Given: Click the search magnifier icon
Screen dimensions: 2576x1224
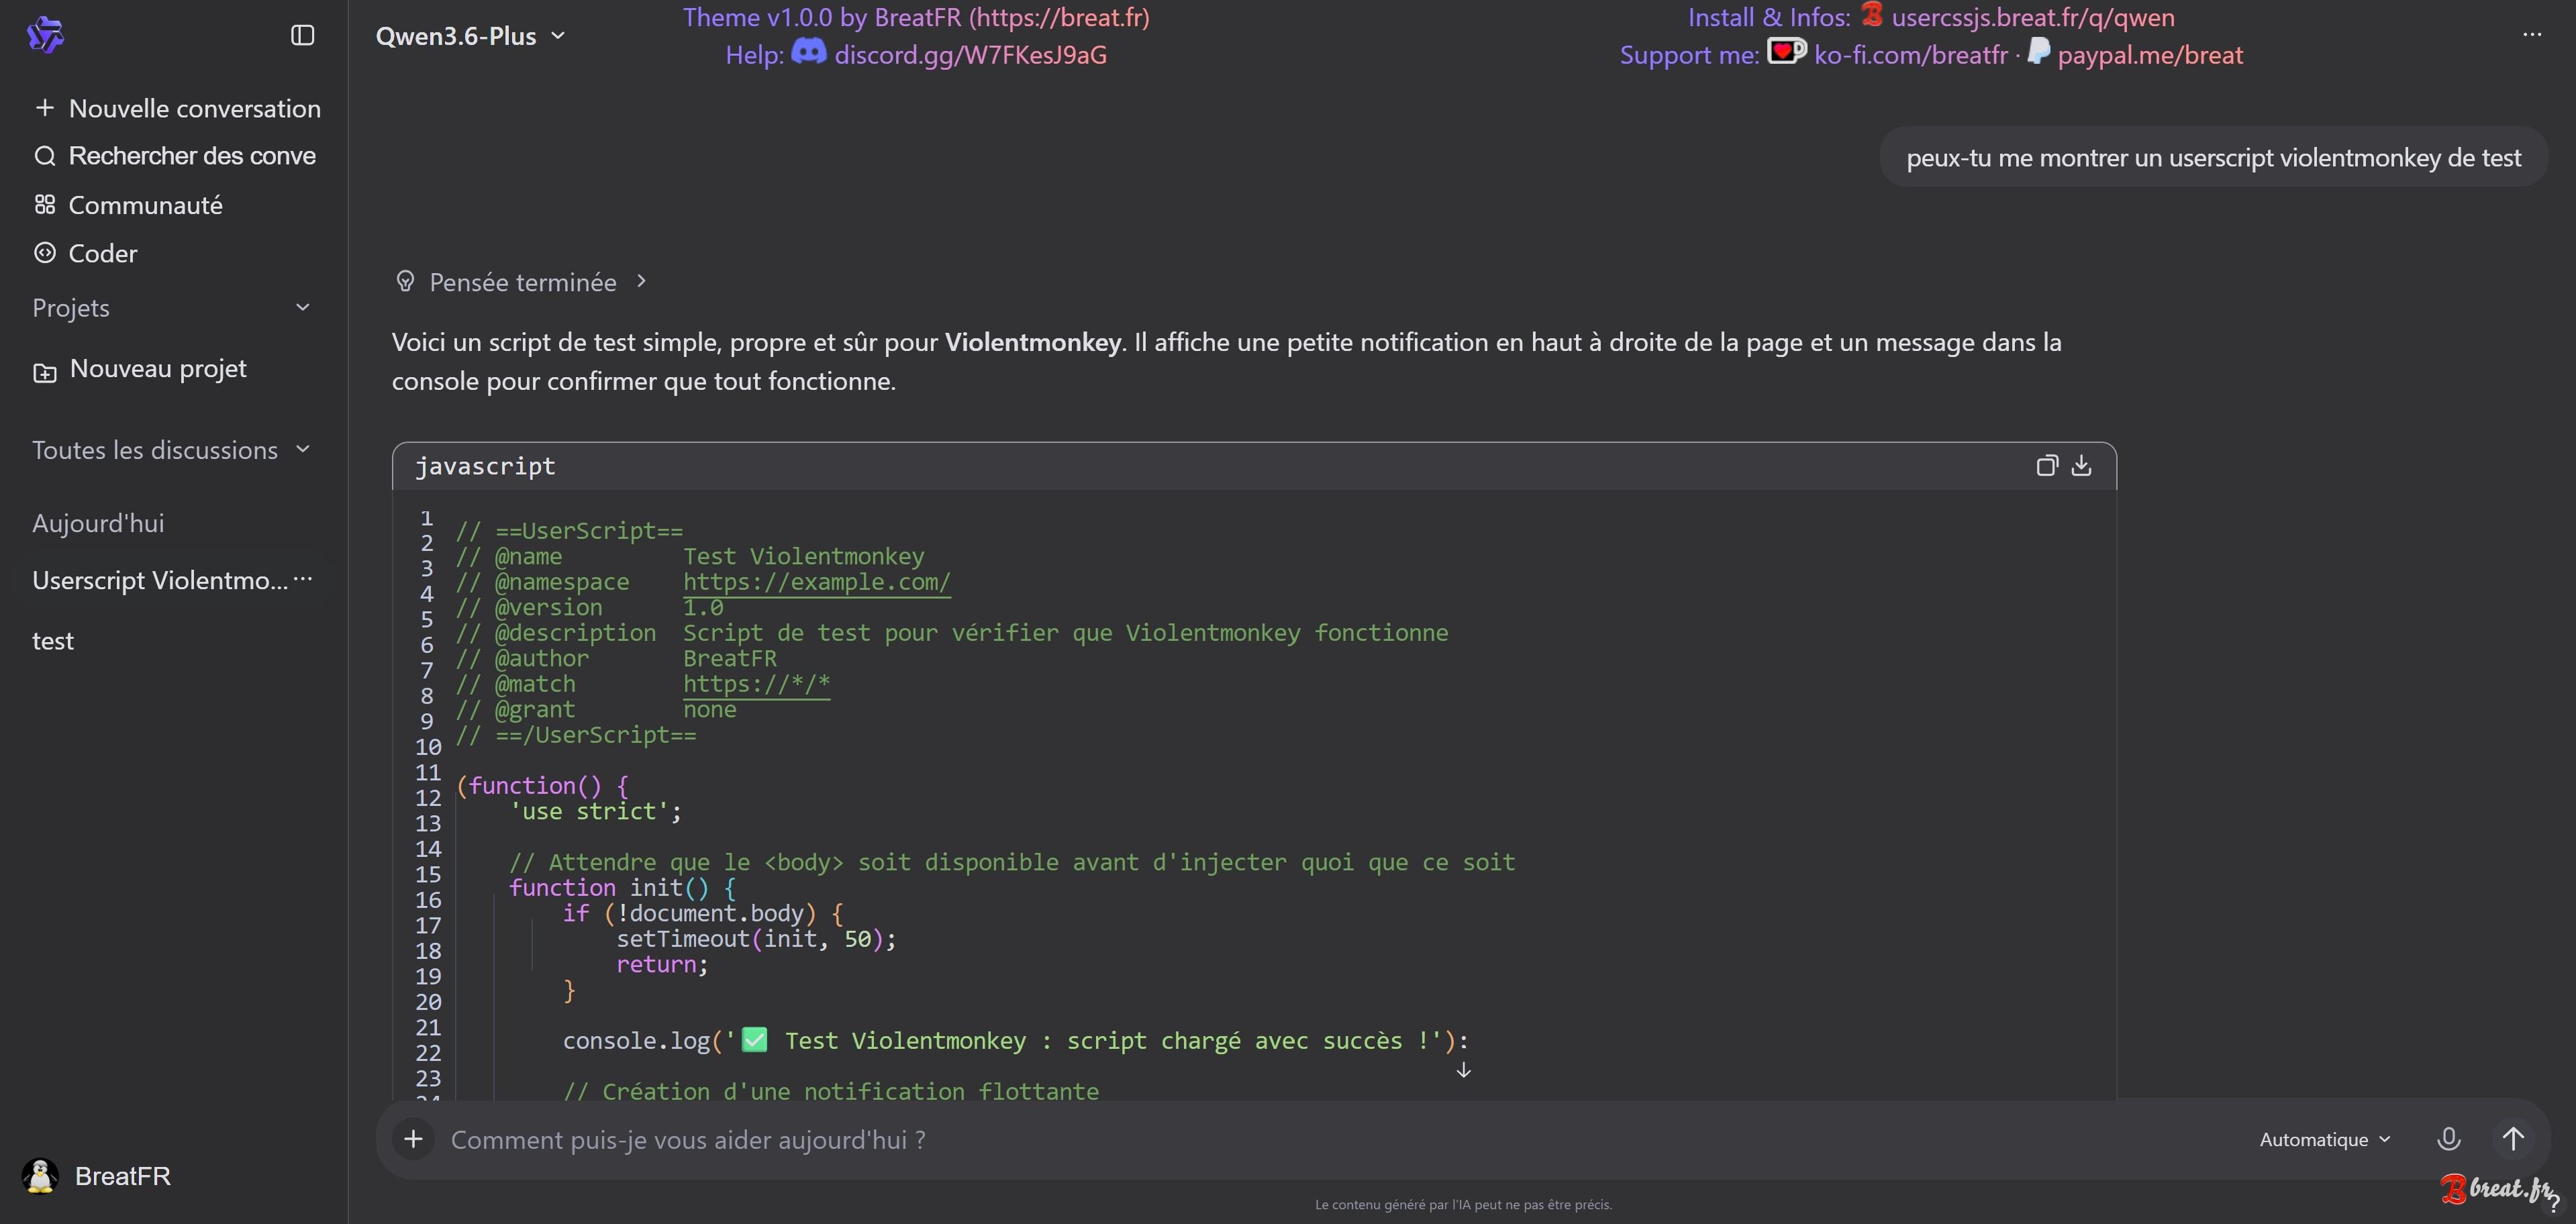Looking at the screenshot, I should [45, 156].
